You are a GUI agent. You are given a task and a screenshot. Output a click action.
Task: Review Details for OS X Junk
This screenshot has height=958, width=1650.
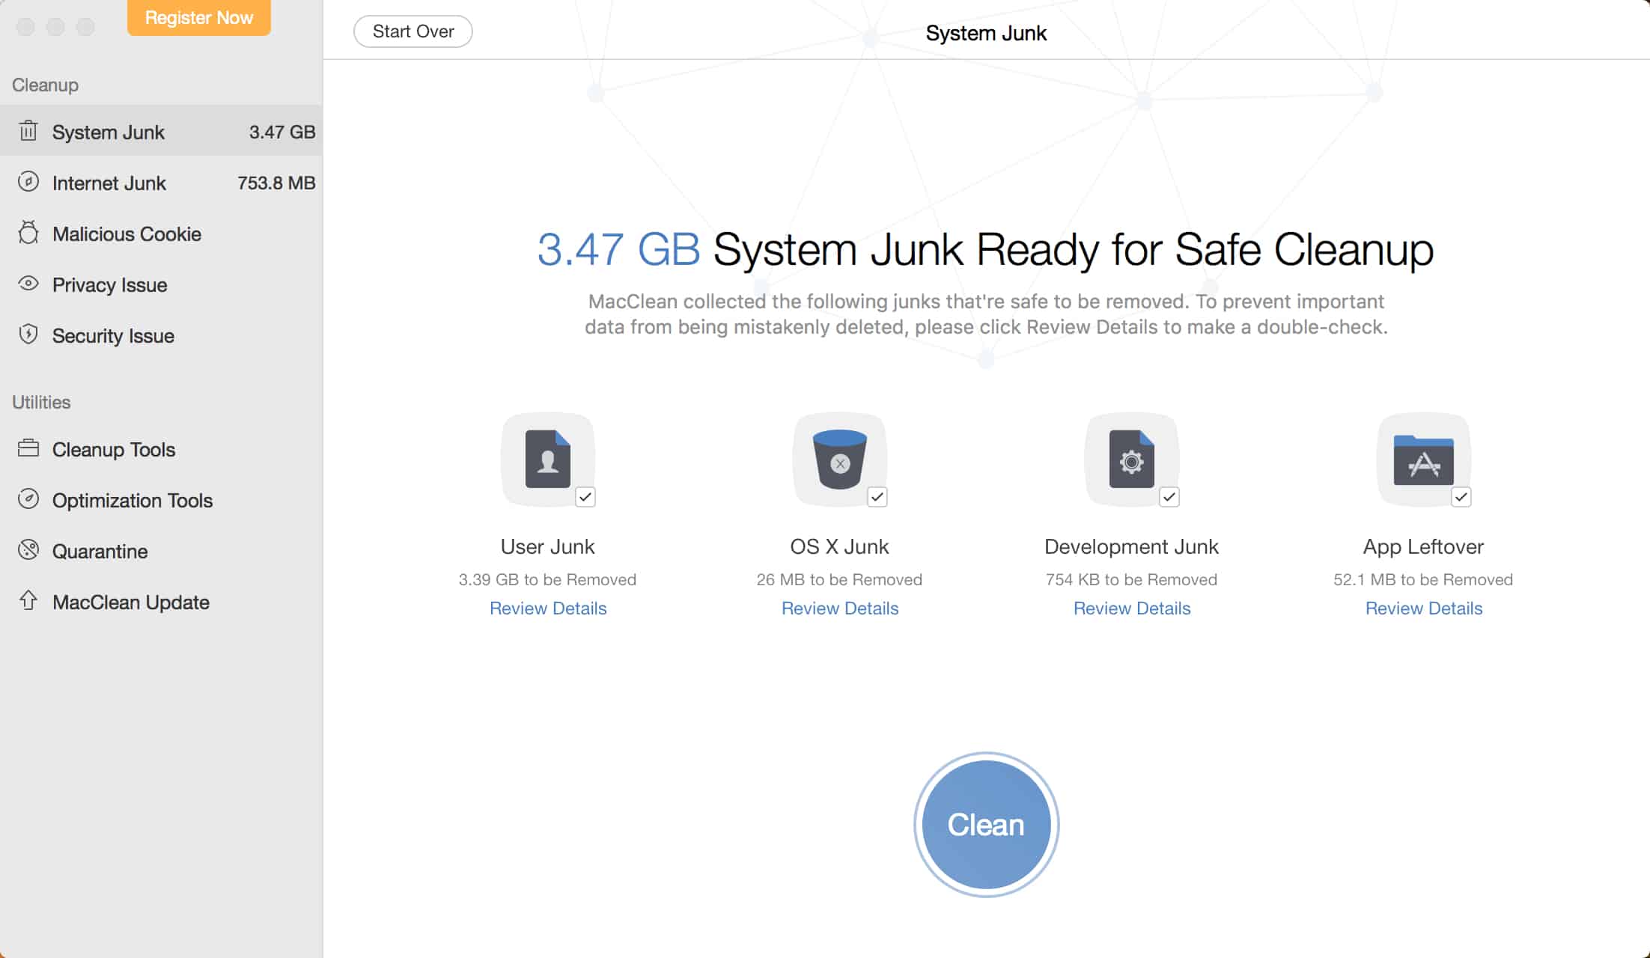point(840,608)
